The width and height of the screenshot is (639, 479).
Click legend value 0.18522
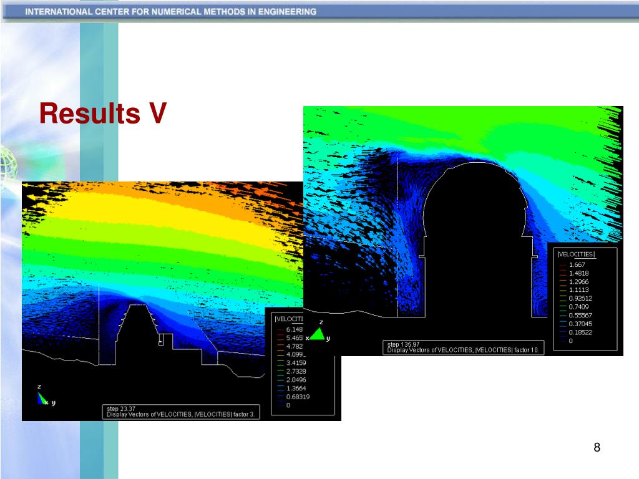pyautogui.click(x=580, y=332)
